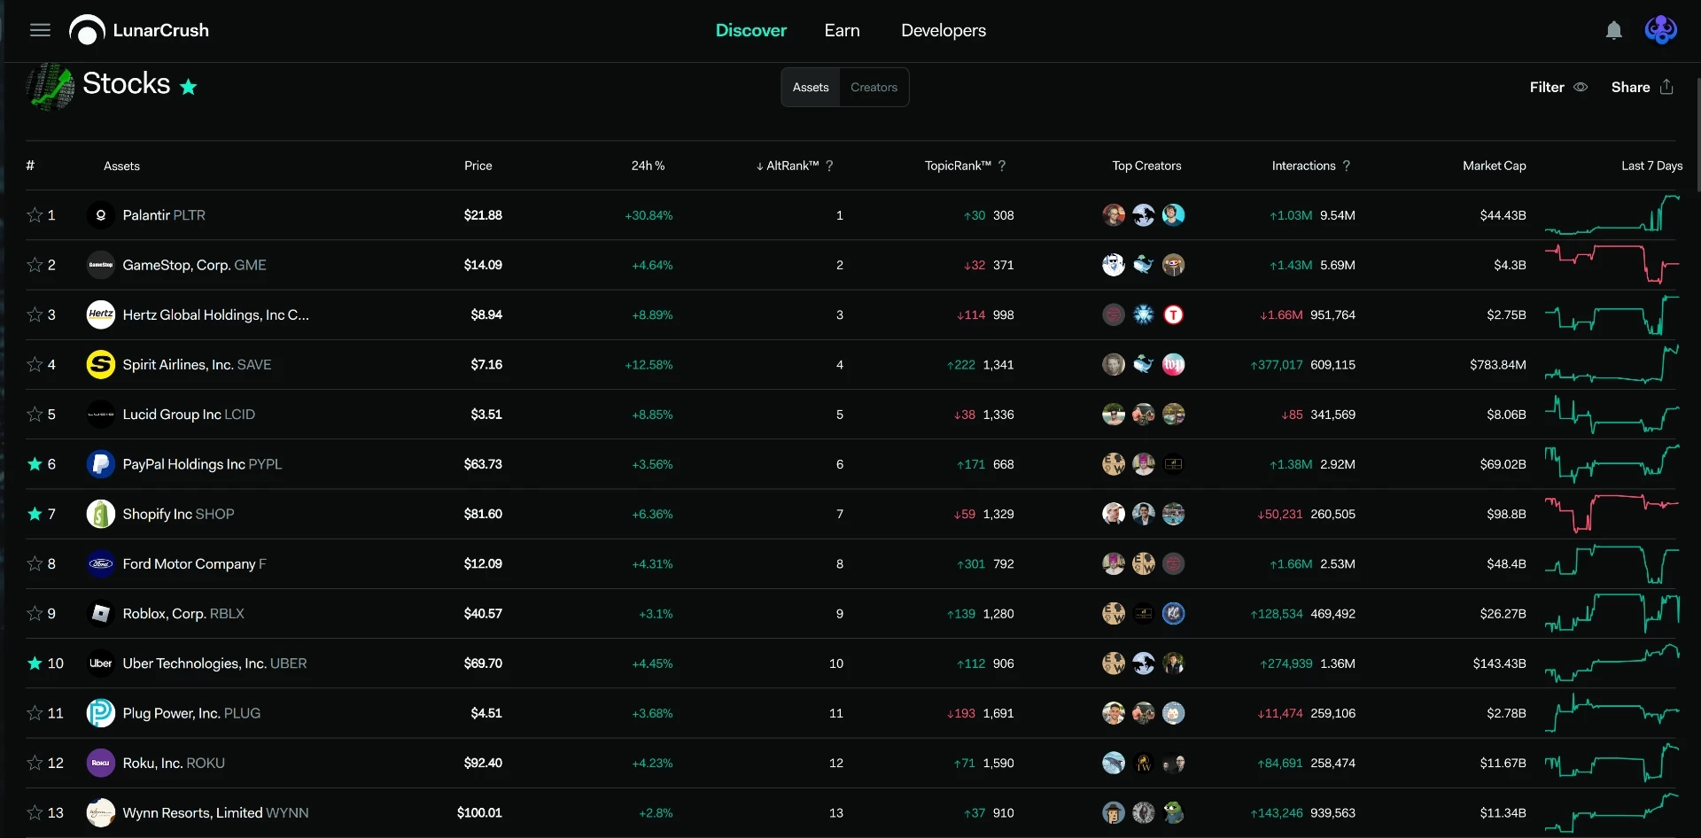1701x838 pixels.
Task: View Palantir 7-day sparkline chart
Action: pyautogui.click(x=1612, y=215)
